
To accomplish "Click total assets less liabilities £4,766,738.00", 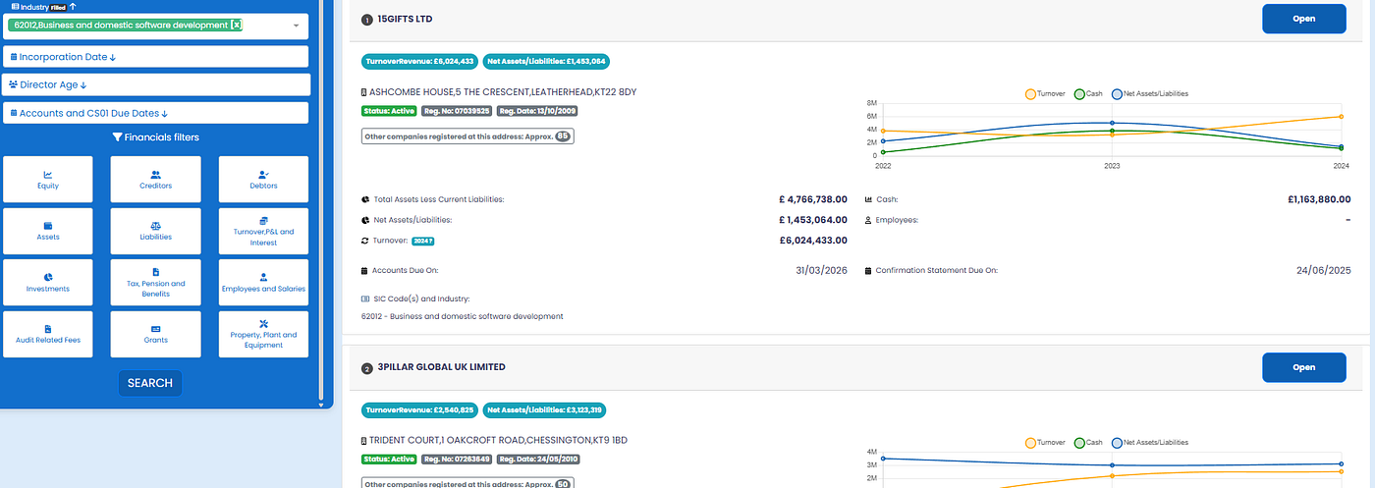I will tap(813, 199).
